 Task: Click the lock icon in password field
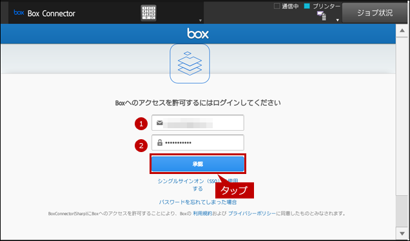click(x=160, y=142)
